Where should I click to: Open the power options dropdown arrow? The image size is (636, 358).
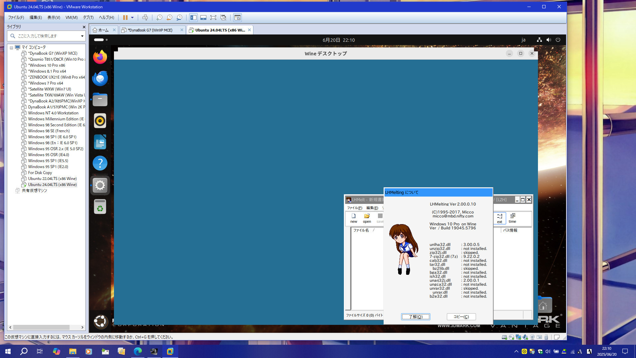tap(132, 18)
